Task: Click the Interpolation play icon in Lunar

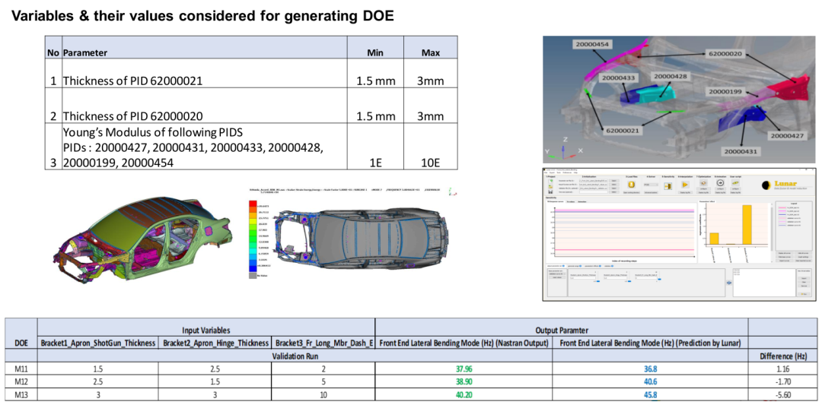Action: coord(685,185)
